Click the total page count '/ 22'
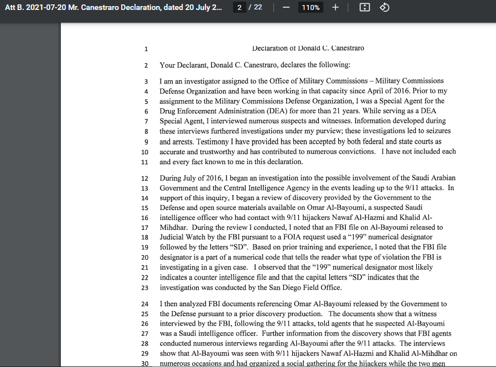The image size is (496, 367). [256, 7]
